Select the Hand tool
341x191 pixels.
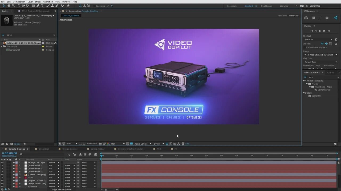click(x=9, y=6)
